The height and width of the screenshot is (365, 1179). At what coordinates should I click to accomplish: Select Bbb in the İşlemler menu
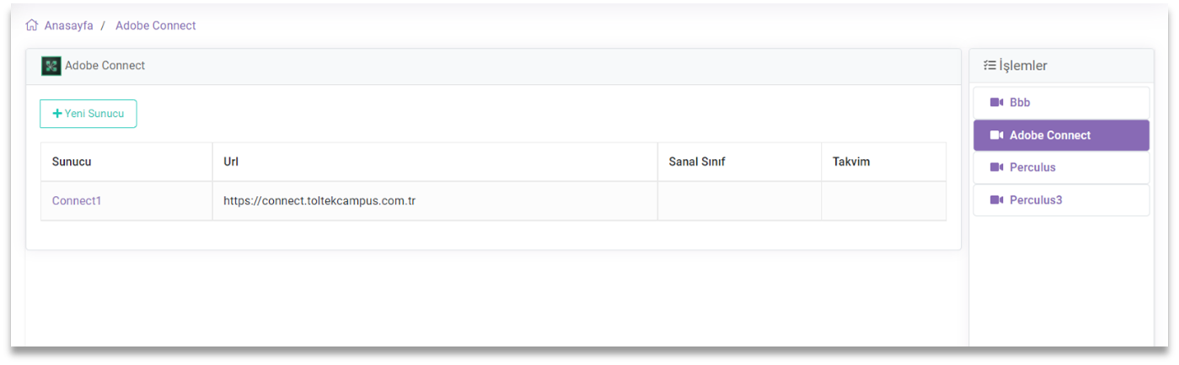tap(1020, 103)
